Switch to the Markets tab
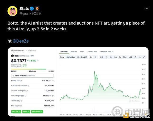The height and width of the screenshot is (121, 153). tap(74, 52)
